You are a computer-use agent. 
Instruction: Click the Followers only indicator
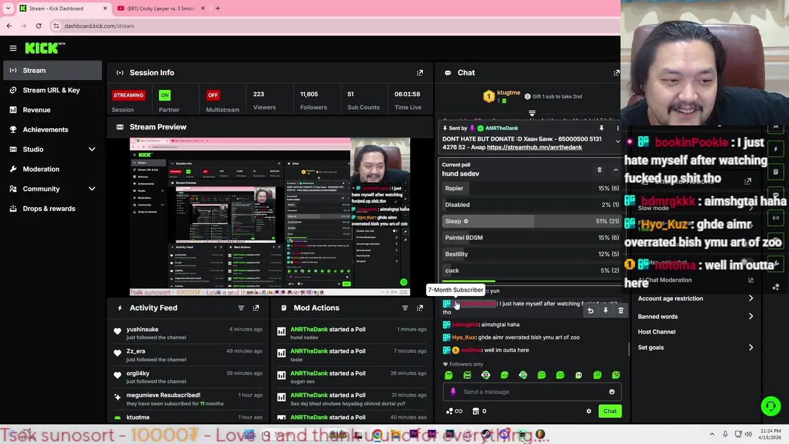pyautogui.click(x=463, y=364)
